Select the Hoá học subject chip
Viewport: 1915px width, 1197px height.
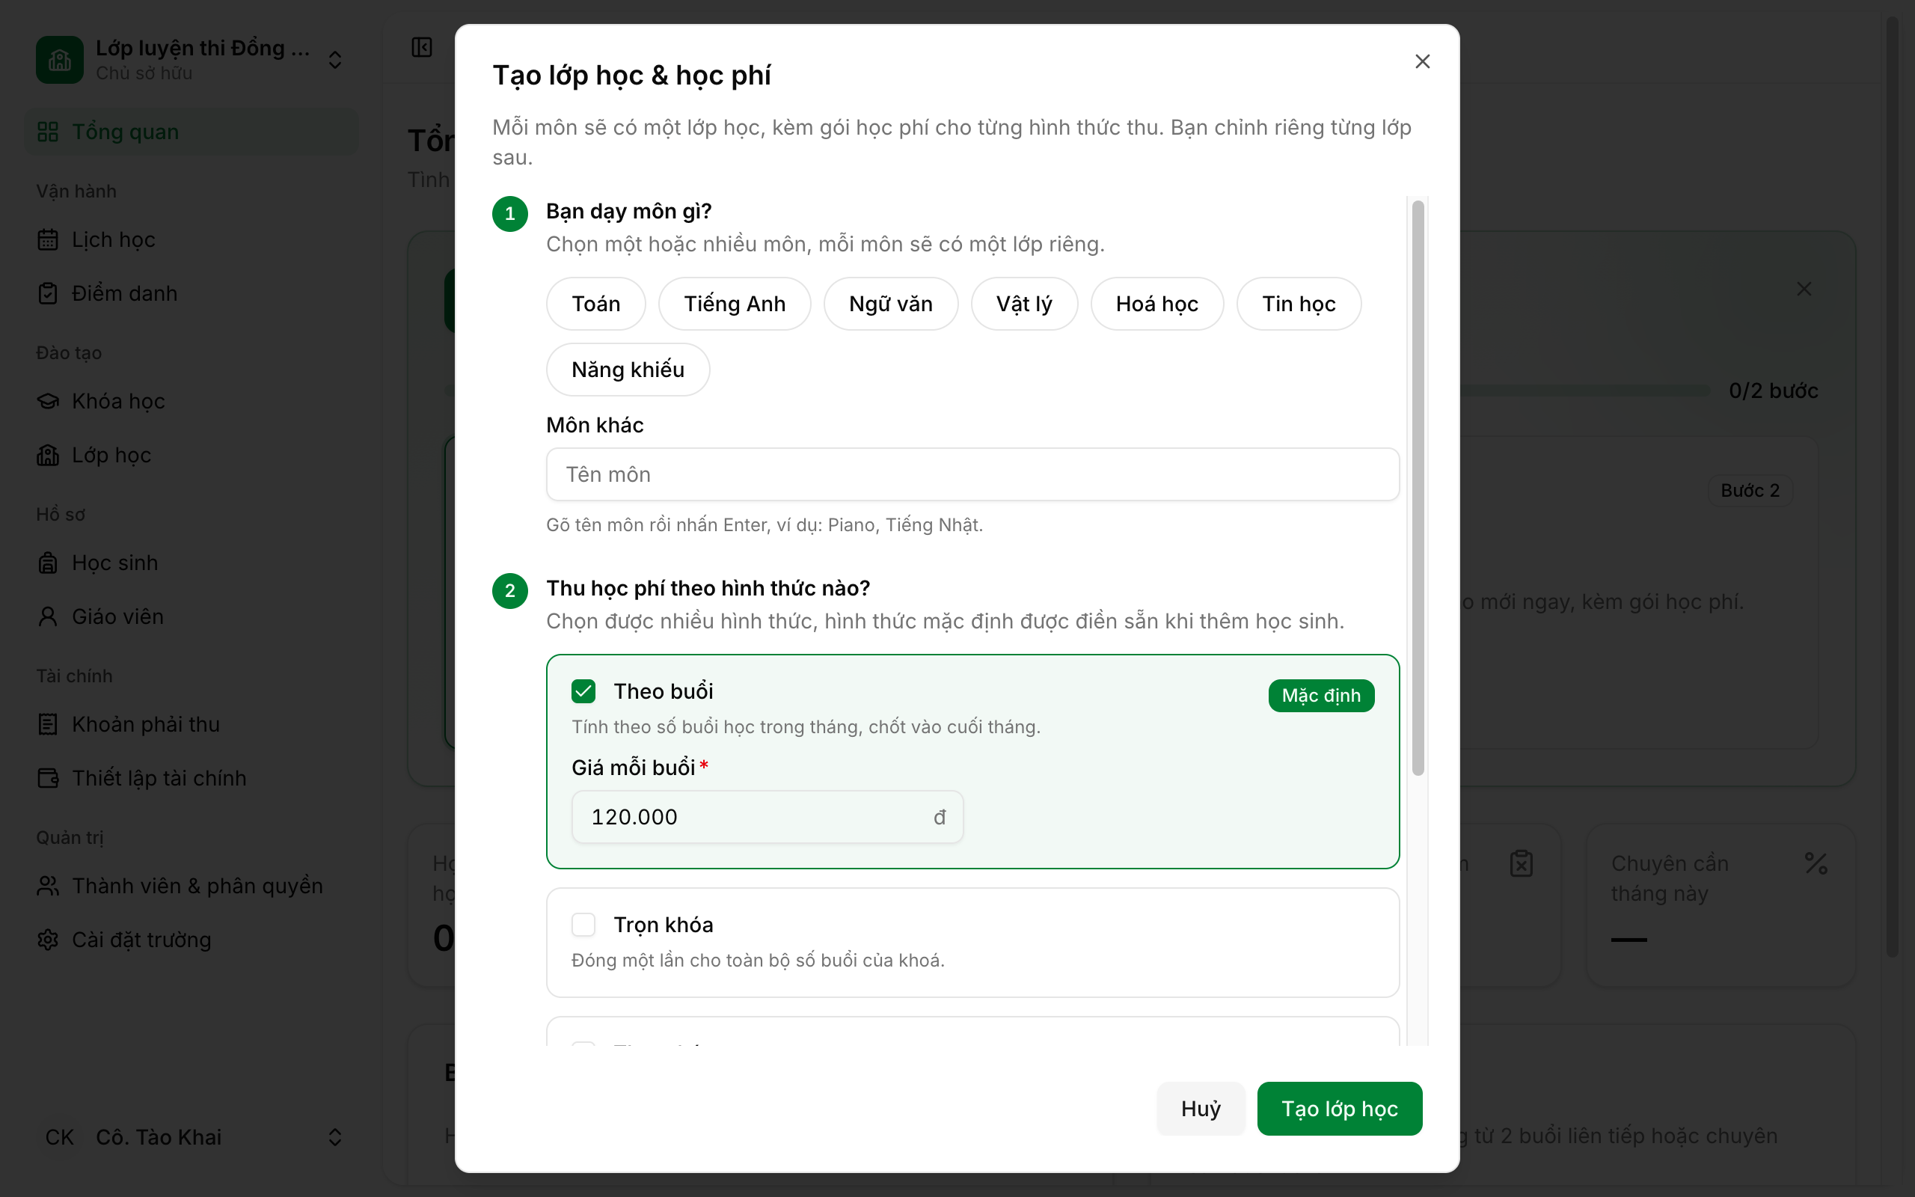[1157, 304]
